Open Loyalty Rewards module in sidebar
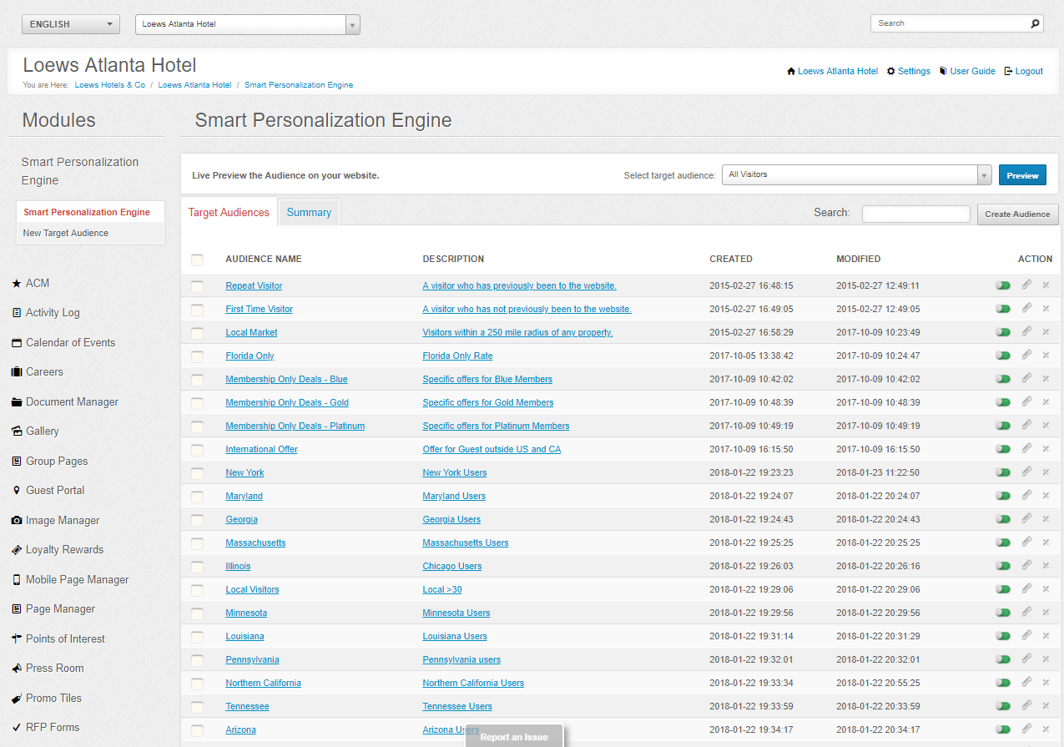The image size is (1064, 747). [x=64, y=550]
